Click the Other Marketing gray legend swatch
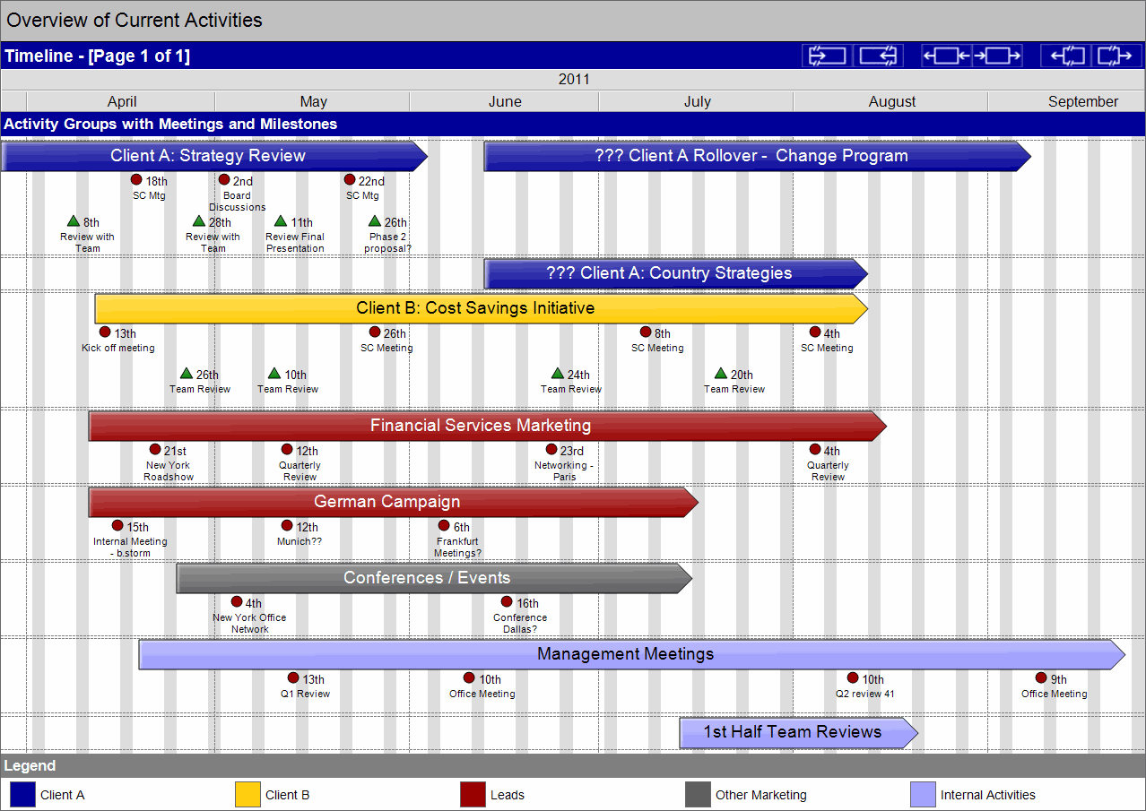The height and width of the screenshot is (811, 1146). (698, 795)
